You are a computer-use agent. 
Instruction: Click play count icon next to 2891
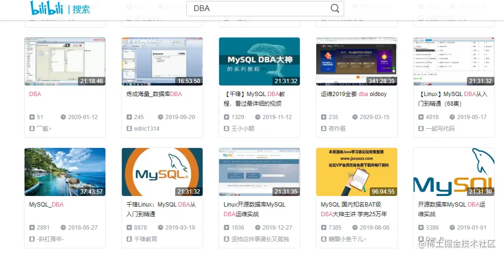tap(32, 228)
